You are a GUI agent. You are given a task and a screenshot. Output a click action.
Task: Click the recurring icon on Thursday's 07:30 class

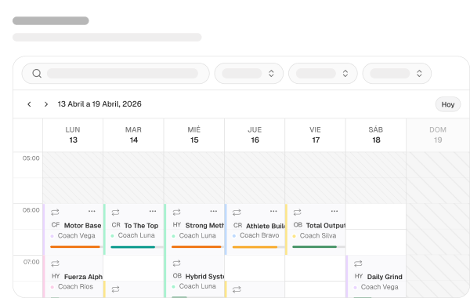[237, 289]
